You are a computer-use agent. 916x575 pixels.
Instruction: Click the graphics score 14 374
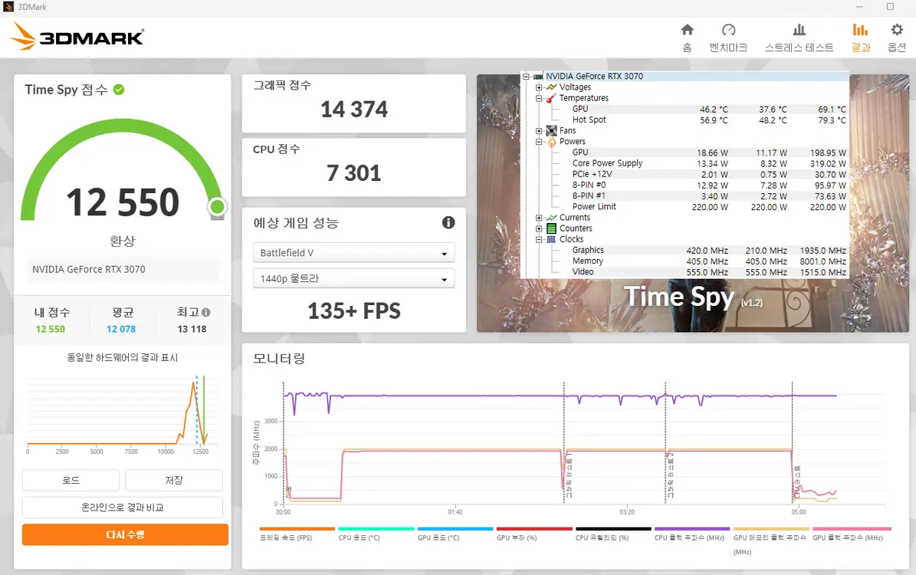[x=354, y=110]
